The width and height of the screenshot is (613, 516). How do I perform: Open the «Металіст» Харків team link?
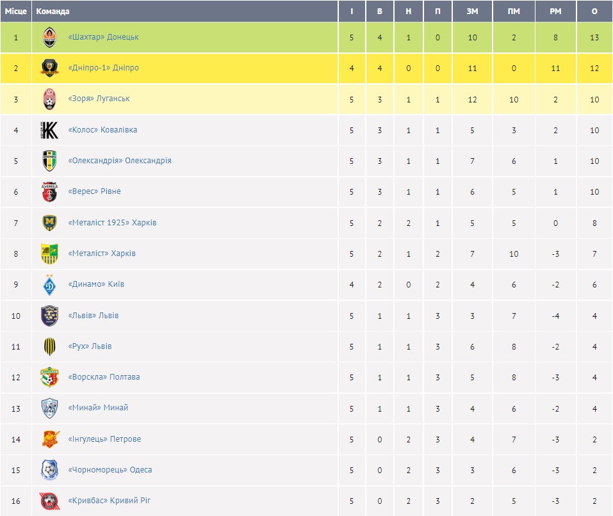click(102, 254)
